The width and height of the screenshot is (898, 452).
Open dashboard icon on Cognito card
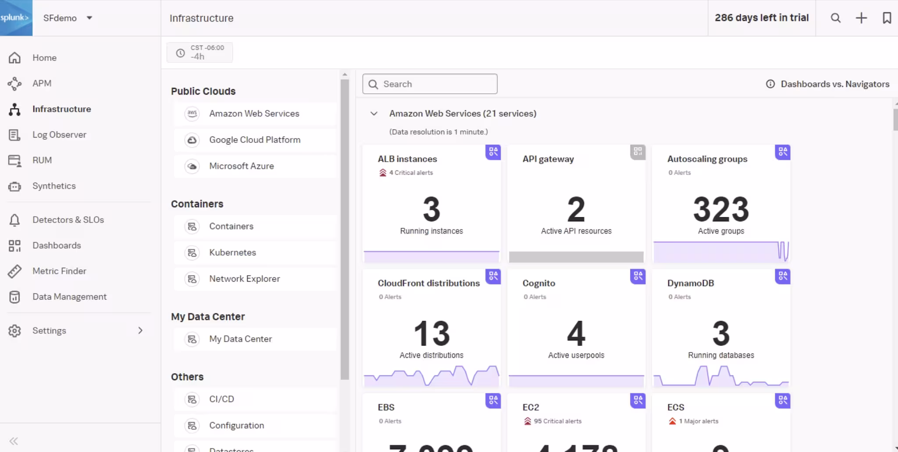point(638,276)
